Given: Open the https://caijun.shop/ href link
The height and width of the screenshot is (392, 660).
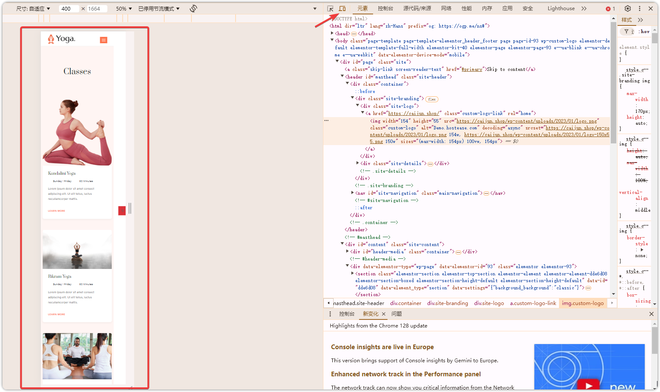Looking at the screenshot, I should click(413, 113).
